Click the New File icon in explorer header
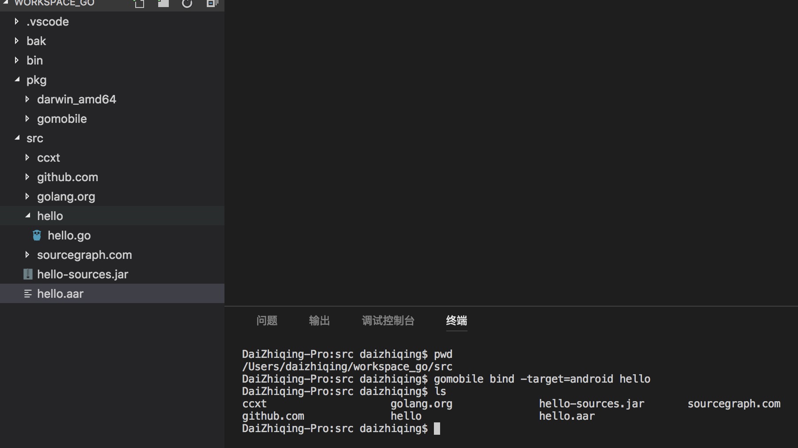The image size is (798, 448). pyautogui.click(x=139, y=4)
